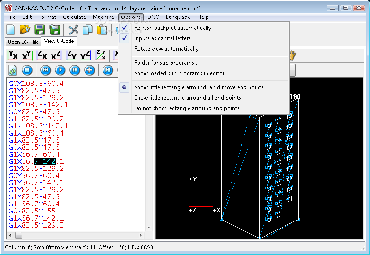Open file using the folder icon

25,30
